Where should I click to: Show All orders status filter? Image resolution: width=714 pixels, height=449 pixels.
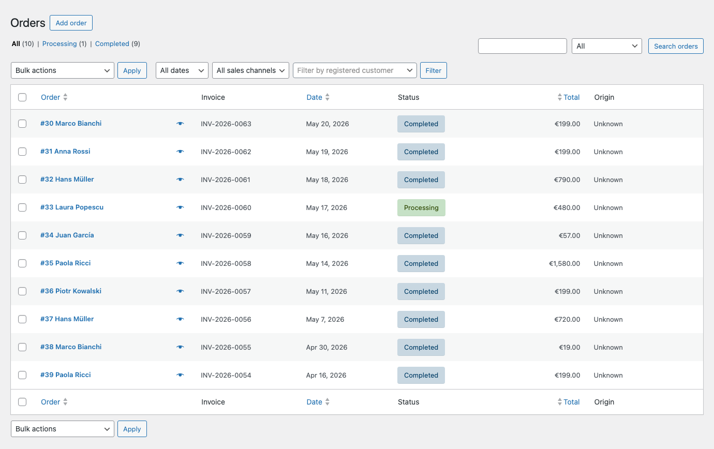(16, 44)
